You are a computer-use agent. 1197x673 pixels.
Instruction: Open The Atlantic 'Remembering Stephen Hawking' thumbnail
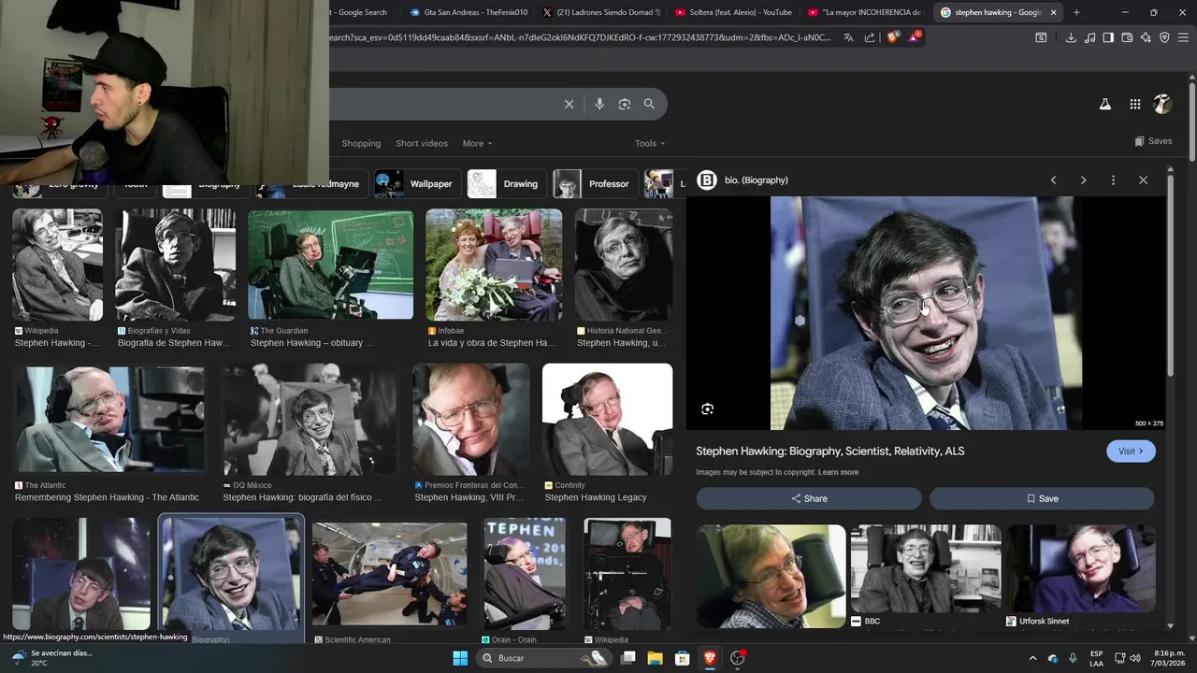pyautogui.click(x=109, y=419)
